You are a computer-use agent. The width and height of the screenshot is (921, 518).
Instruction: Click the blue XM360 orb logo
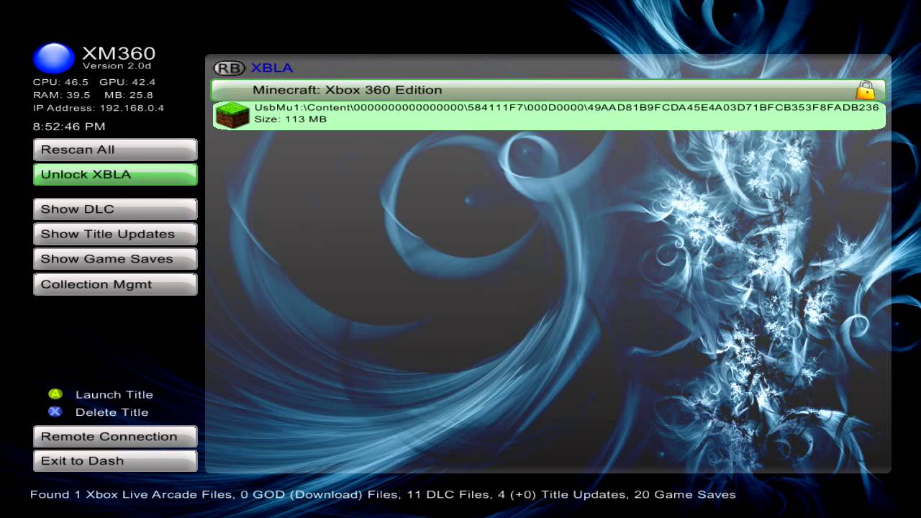[x=54, y=58]
